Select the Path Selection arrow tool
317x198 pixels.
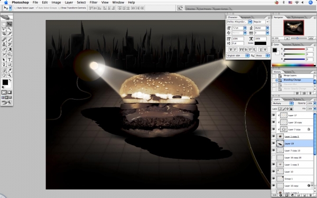pyautogui.click(x=4, y=60)
